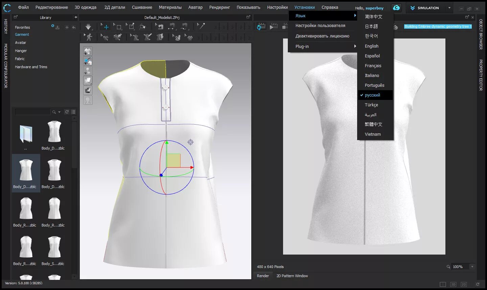The height and width of the screenshot is (290, 487).
Task: Open the PROPERTY EDITOR side panel
Action: [x=481, y=75]
